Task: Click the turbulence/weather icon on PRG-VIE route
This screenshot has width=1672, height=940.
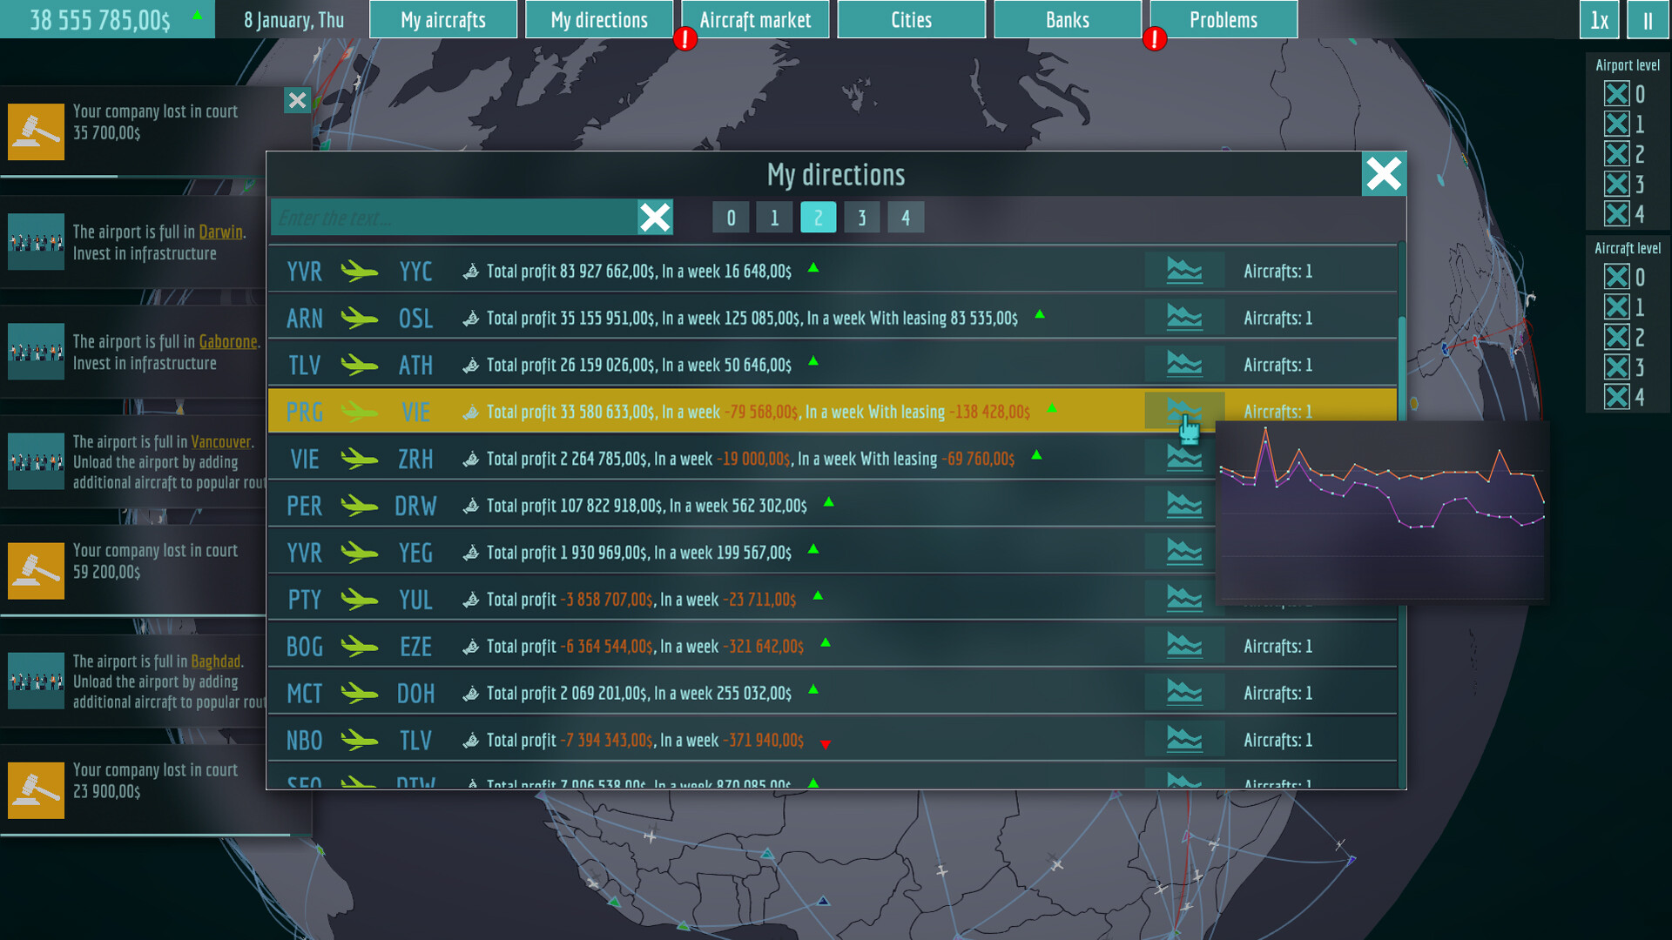Action: coord(1184,411)
